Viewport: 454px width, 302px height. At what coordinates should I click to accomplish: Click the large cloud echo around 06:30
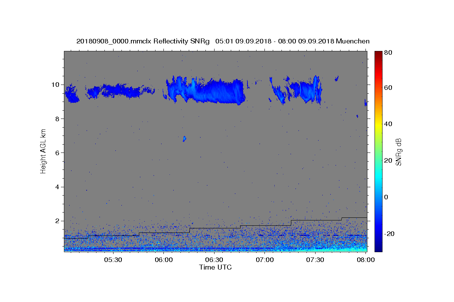206,91
